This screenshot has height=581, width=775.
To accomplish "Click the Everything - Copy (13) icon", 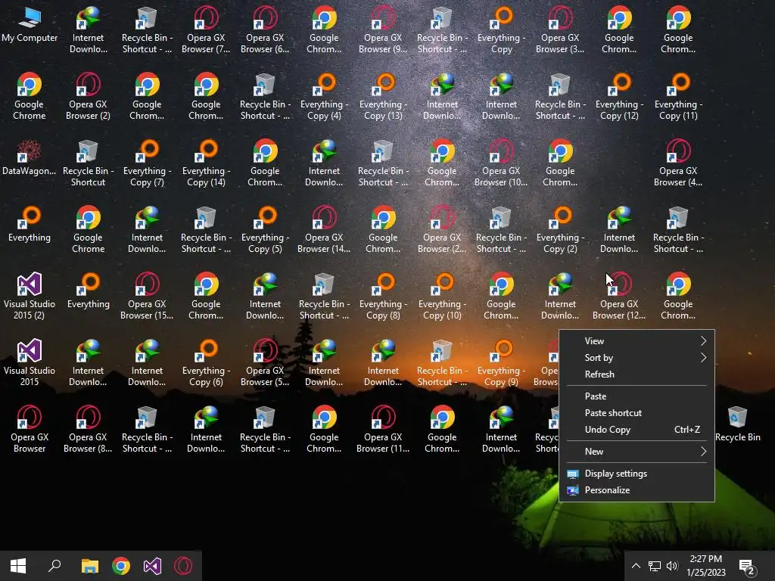I will coord(383,96).
